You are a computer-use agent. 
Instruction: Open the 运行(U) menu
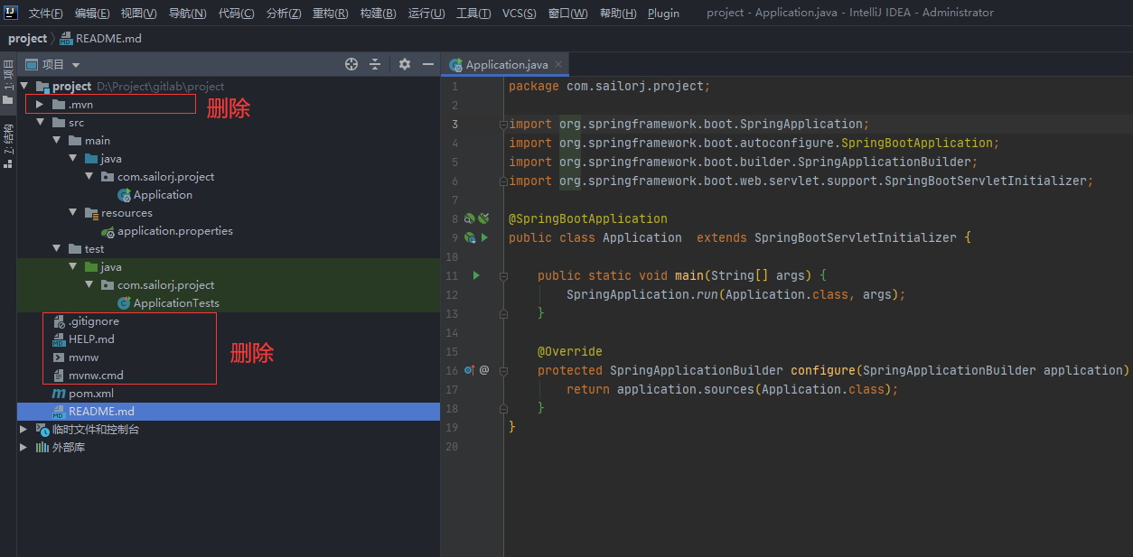pyautogui.click(x=426, y=13)
